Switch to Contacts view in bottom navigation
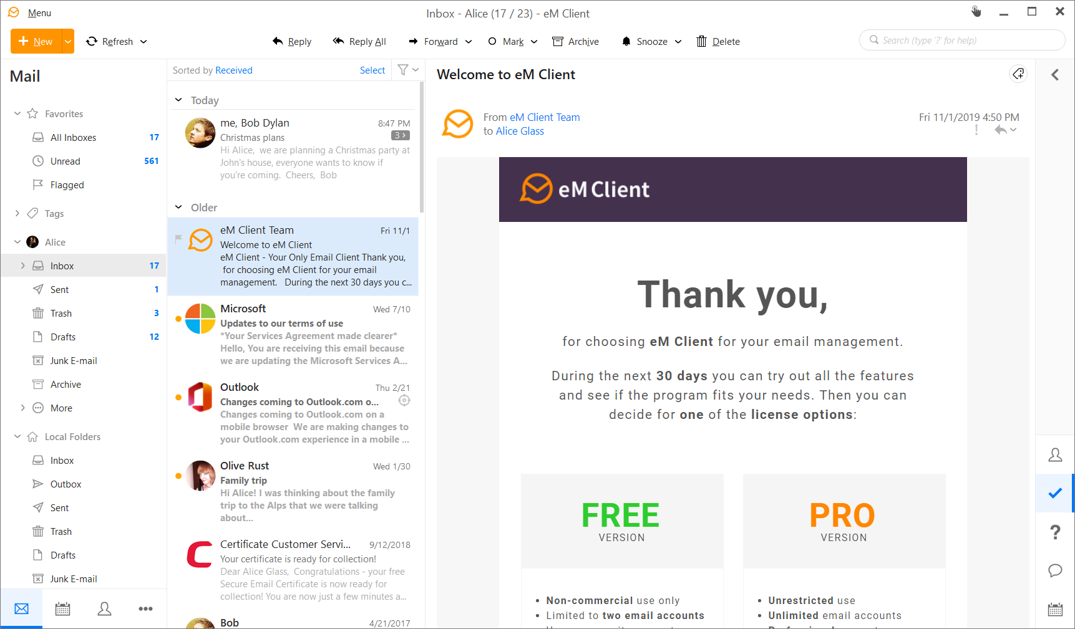The height and width of the screenshot is (629, 1075). tap(105, 609)
